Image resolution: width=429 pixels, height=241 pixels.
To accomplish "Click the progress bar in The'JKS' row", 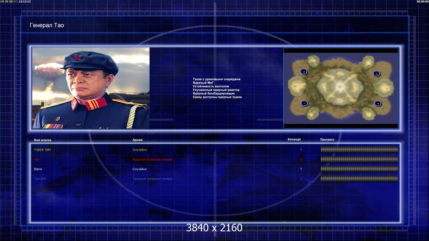I will pos(359,179).
